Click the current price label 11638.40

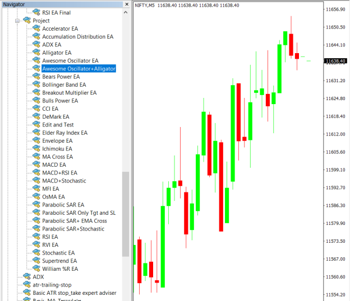(x=335, y=61)
